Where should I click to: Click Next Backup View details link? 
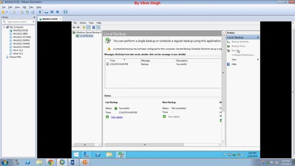(x=174, y=117)
